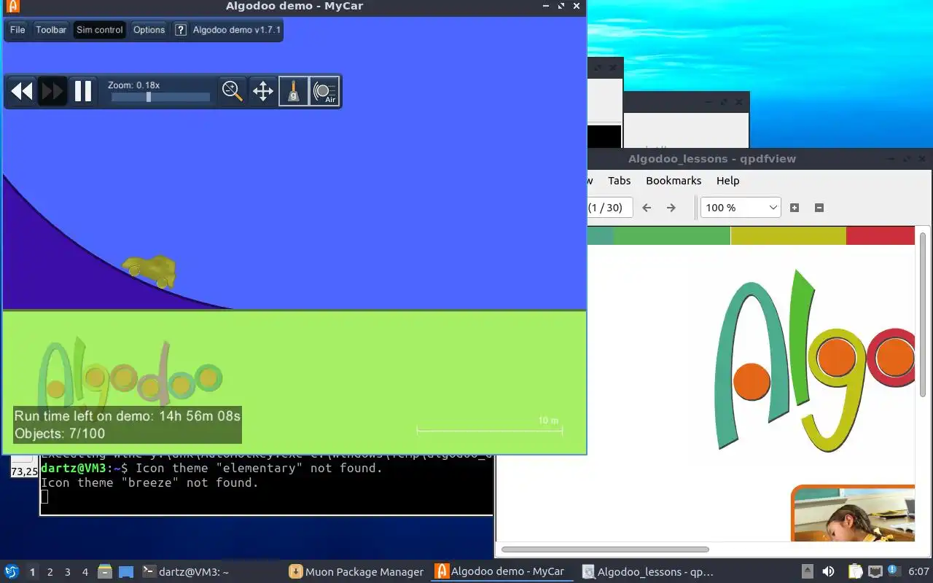Image resolution: width=933 pixels, height=583 pixels.
Task: Click the question mark help icon
Action: click(x=181, y=30)
